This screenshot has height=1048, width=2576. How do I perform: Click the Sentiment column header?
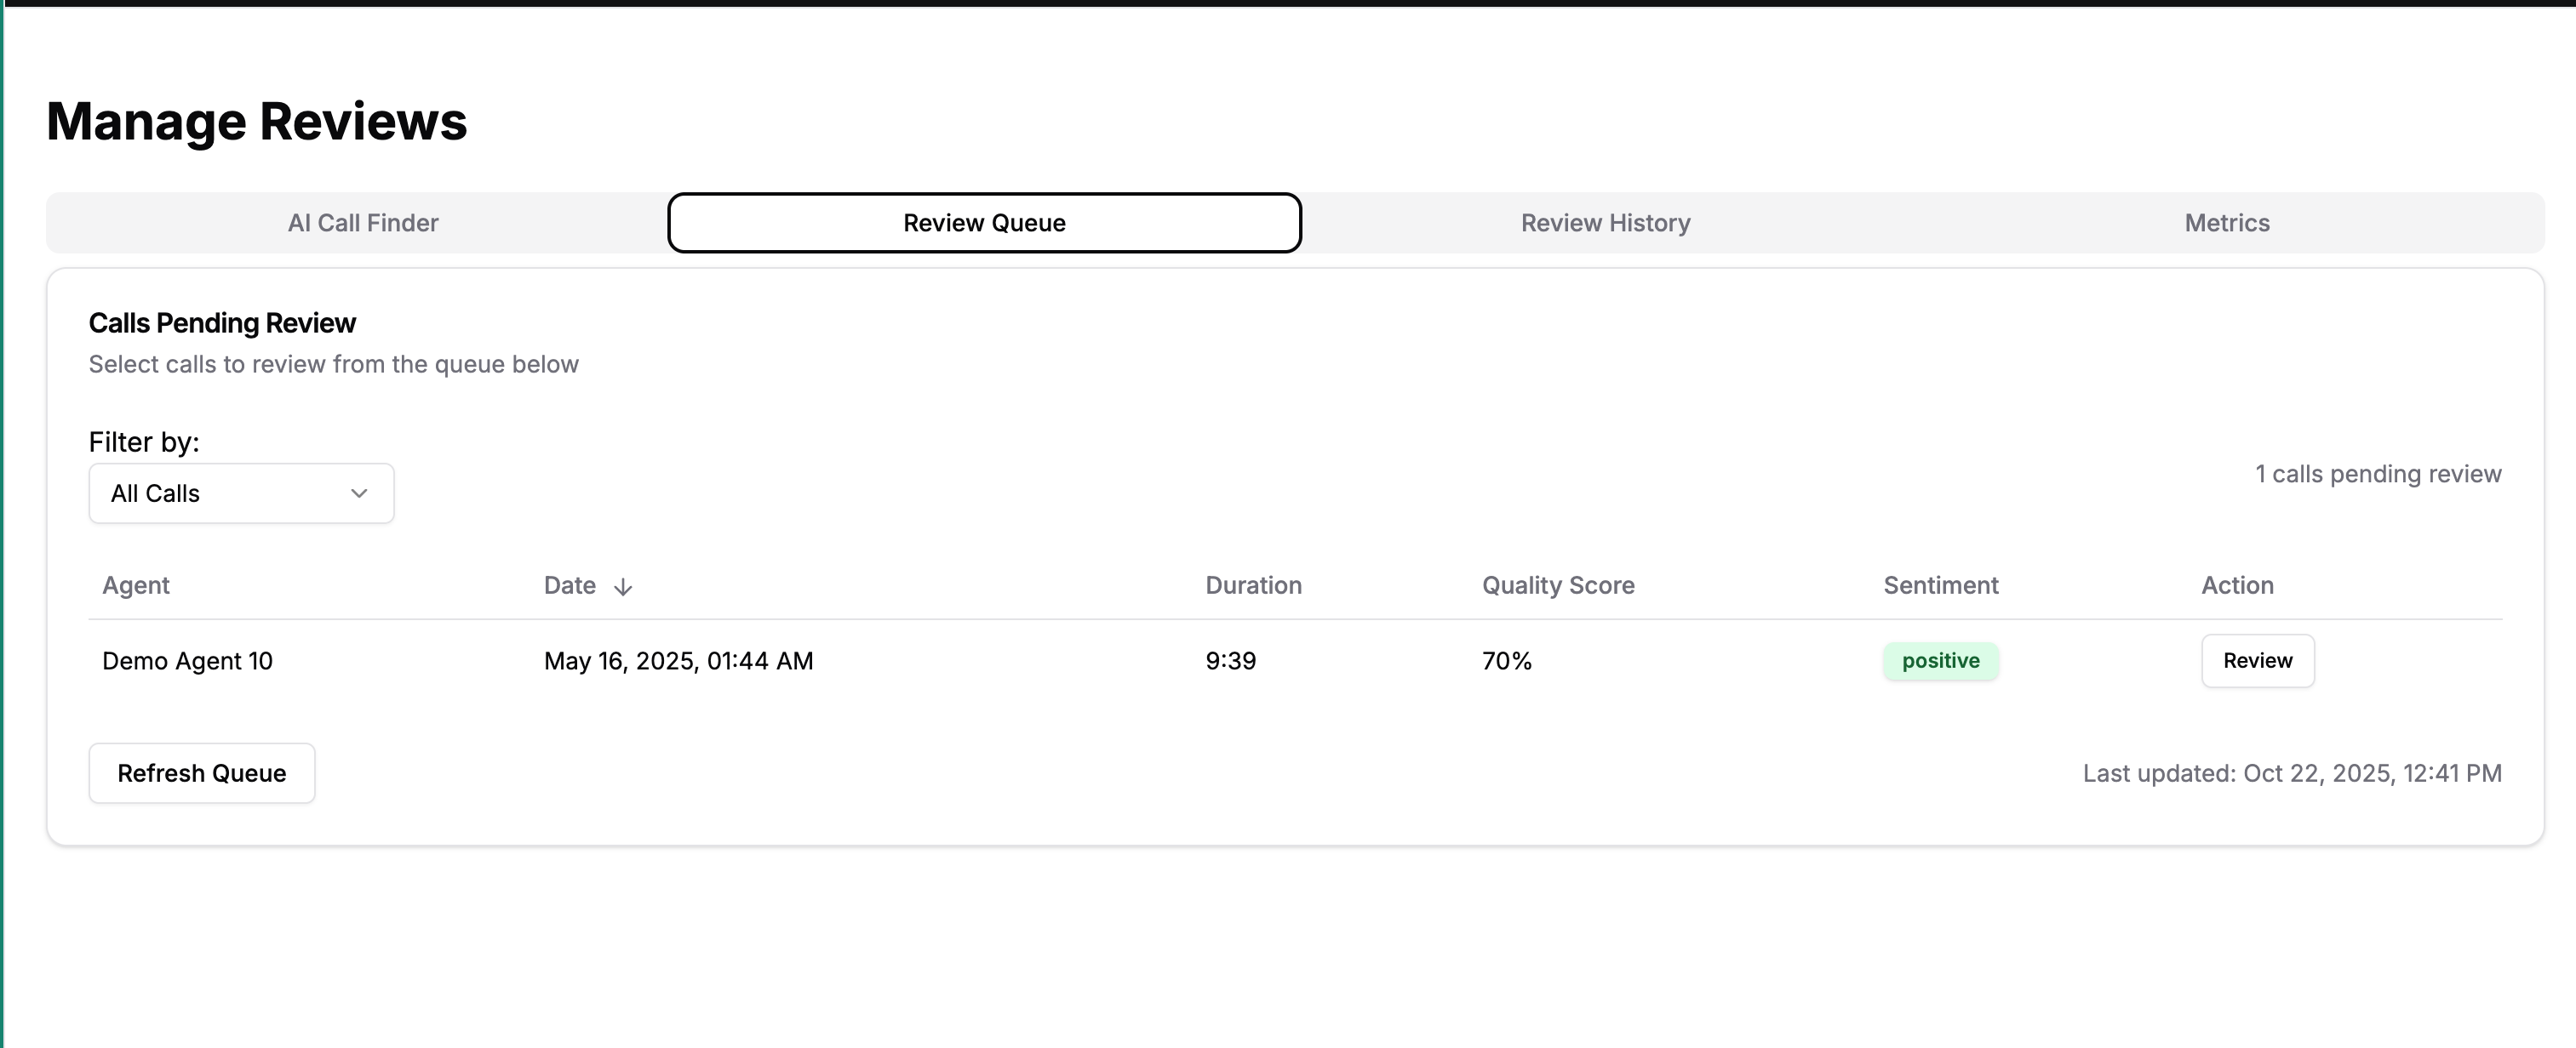(1940, 585)
